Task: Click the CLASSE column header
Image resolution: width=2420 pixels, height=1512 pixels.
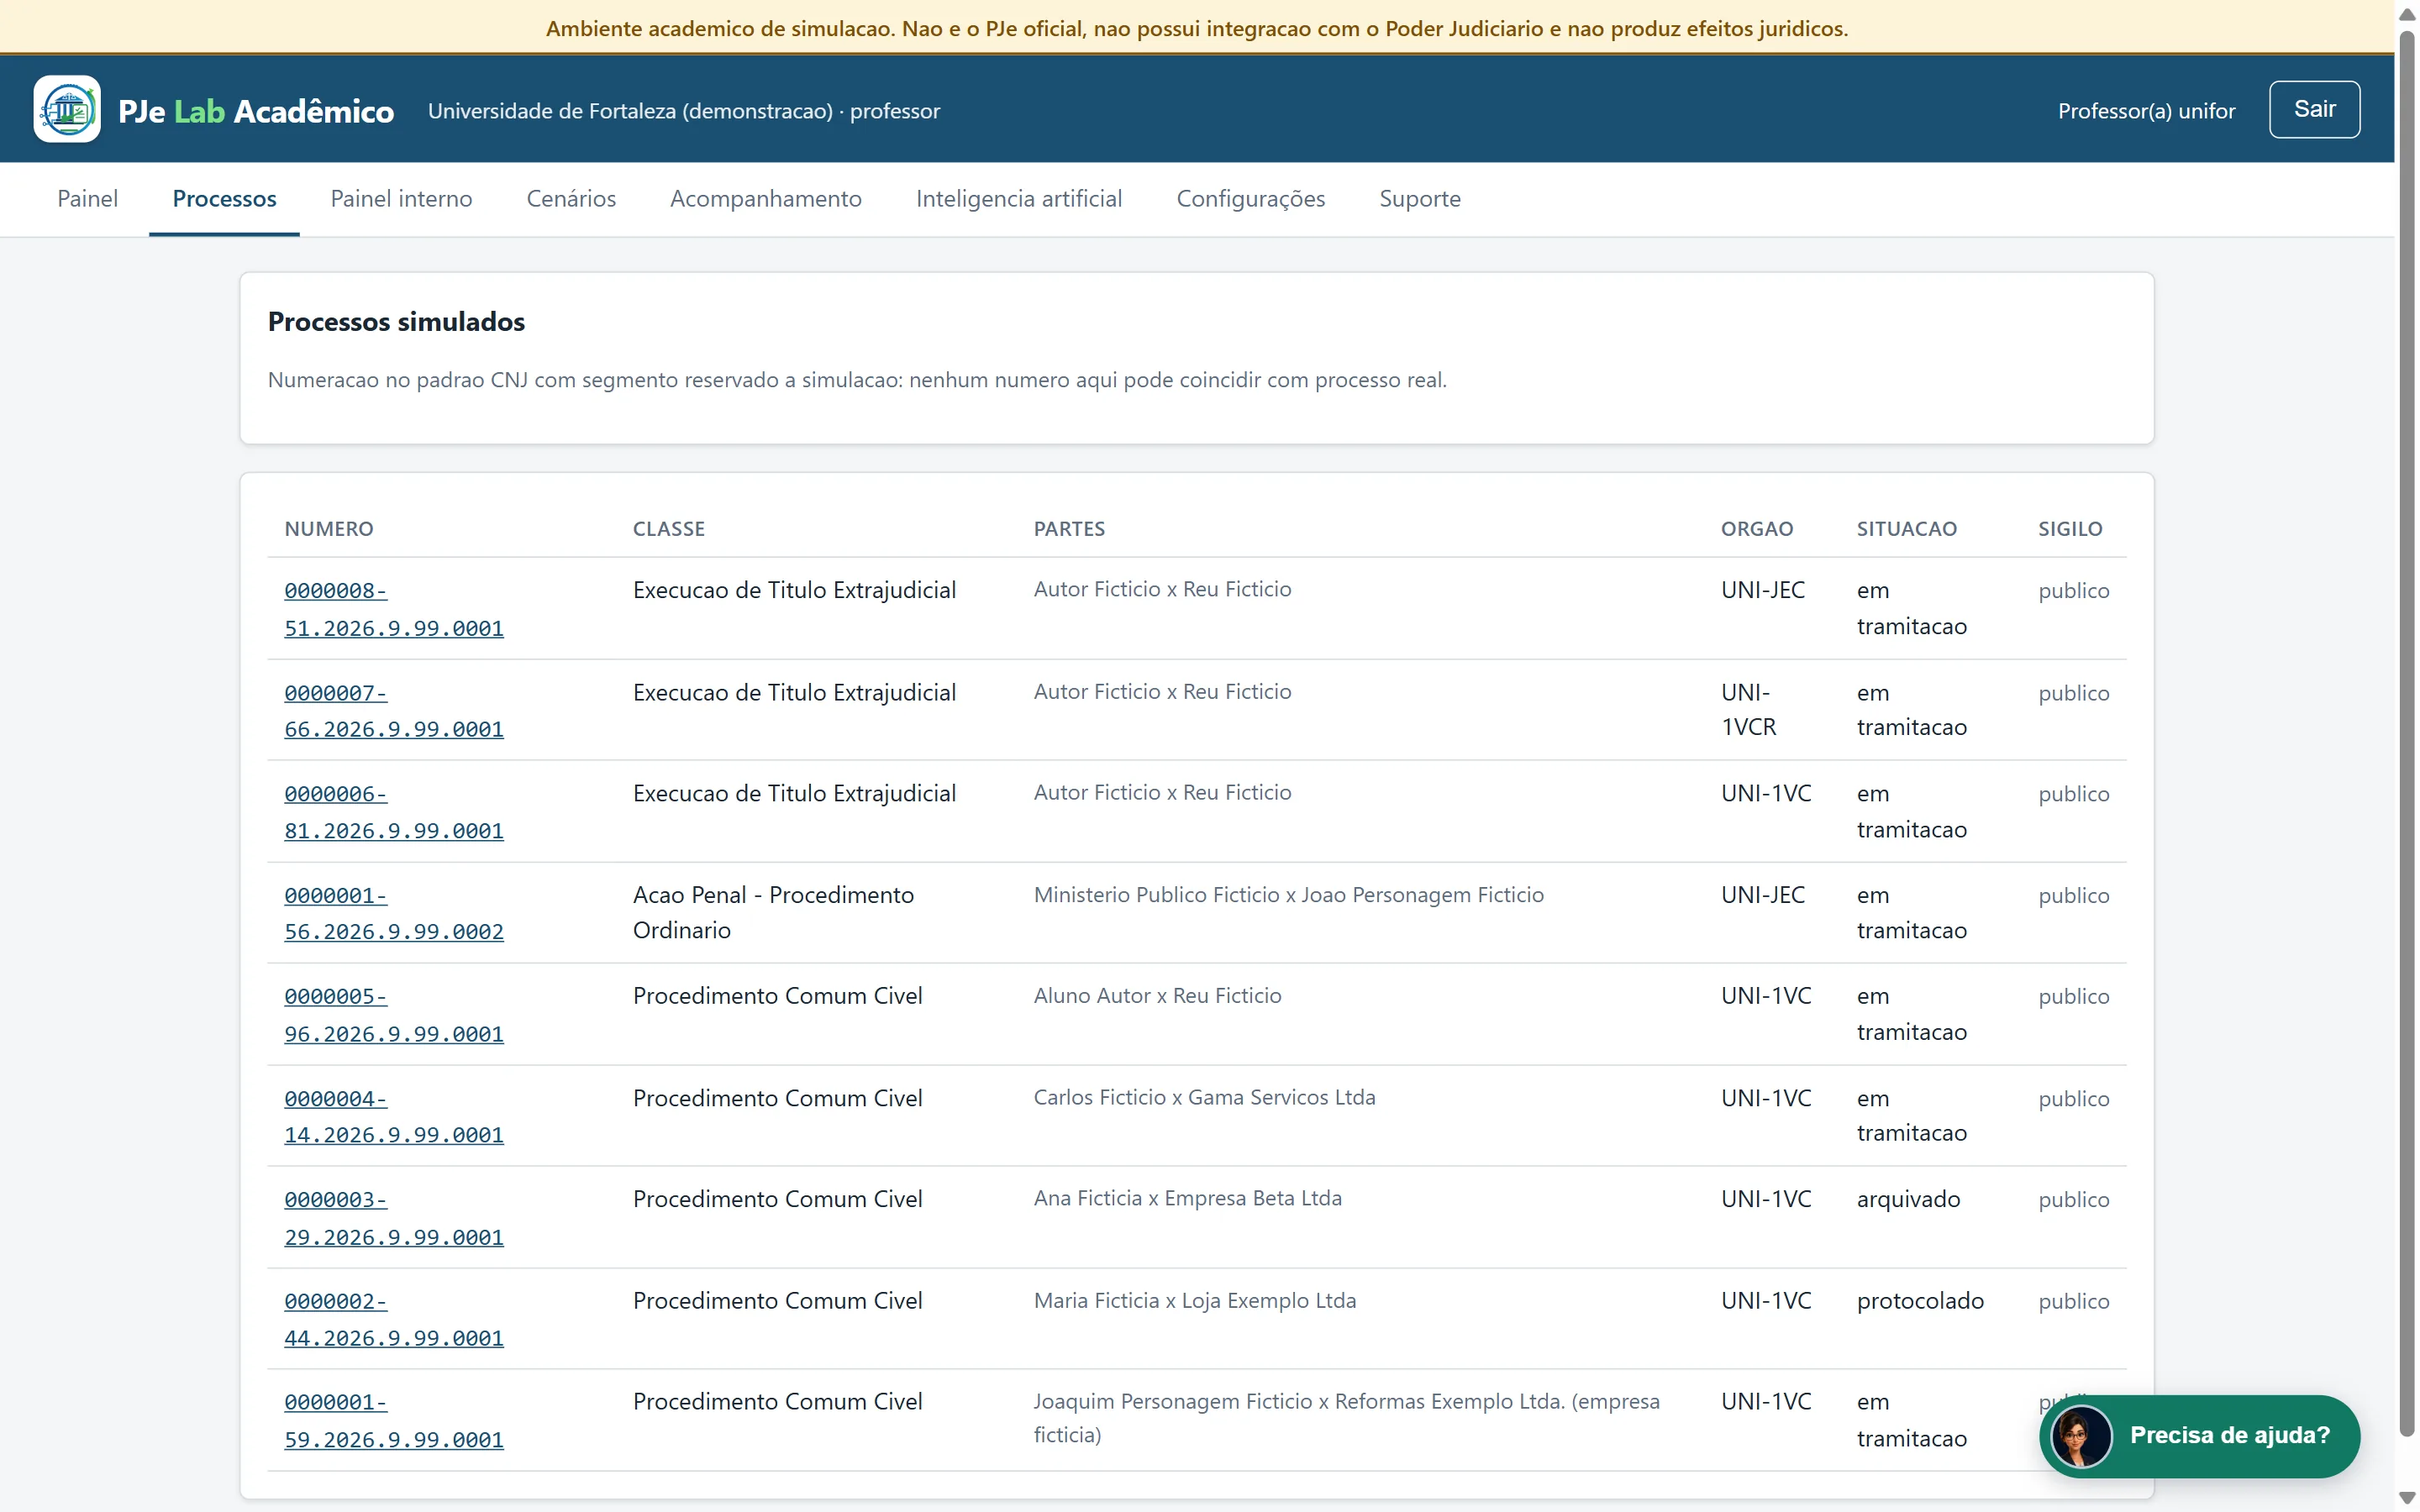Action: 669,529
